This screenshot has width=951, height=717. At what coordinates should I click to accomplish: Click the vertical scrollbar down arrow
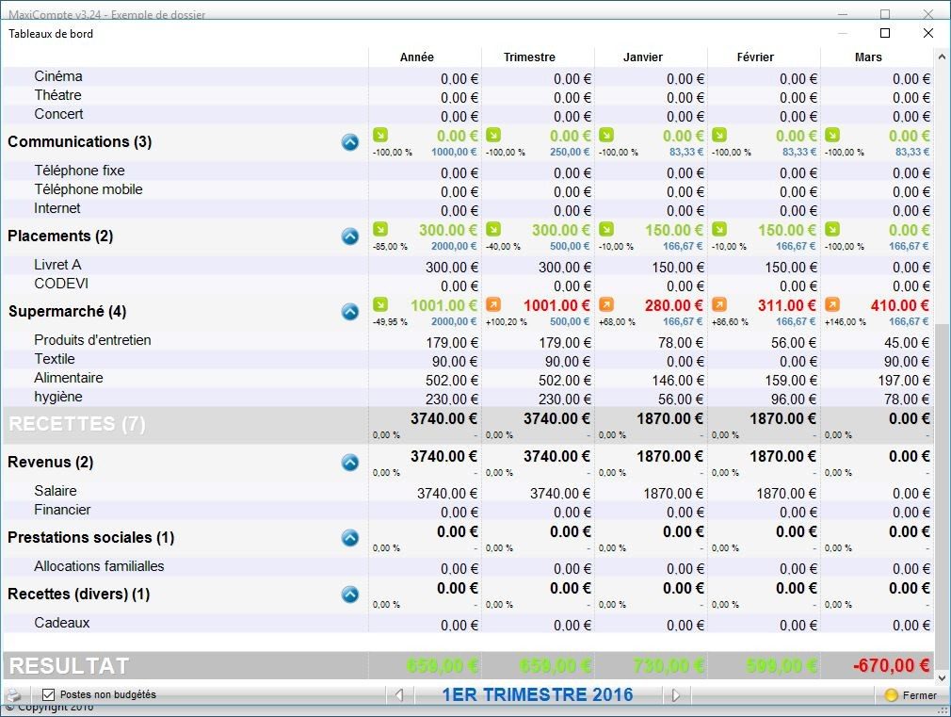942,677
